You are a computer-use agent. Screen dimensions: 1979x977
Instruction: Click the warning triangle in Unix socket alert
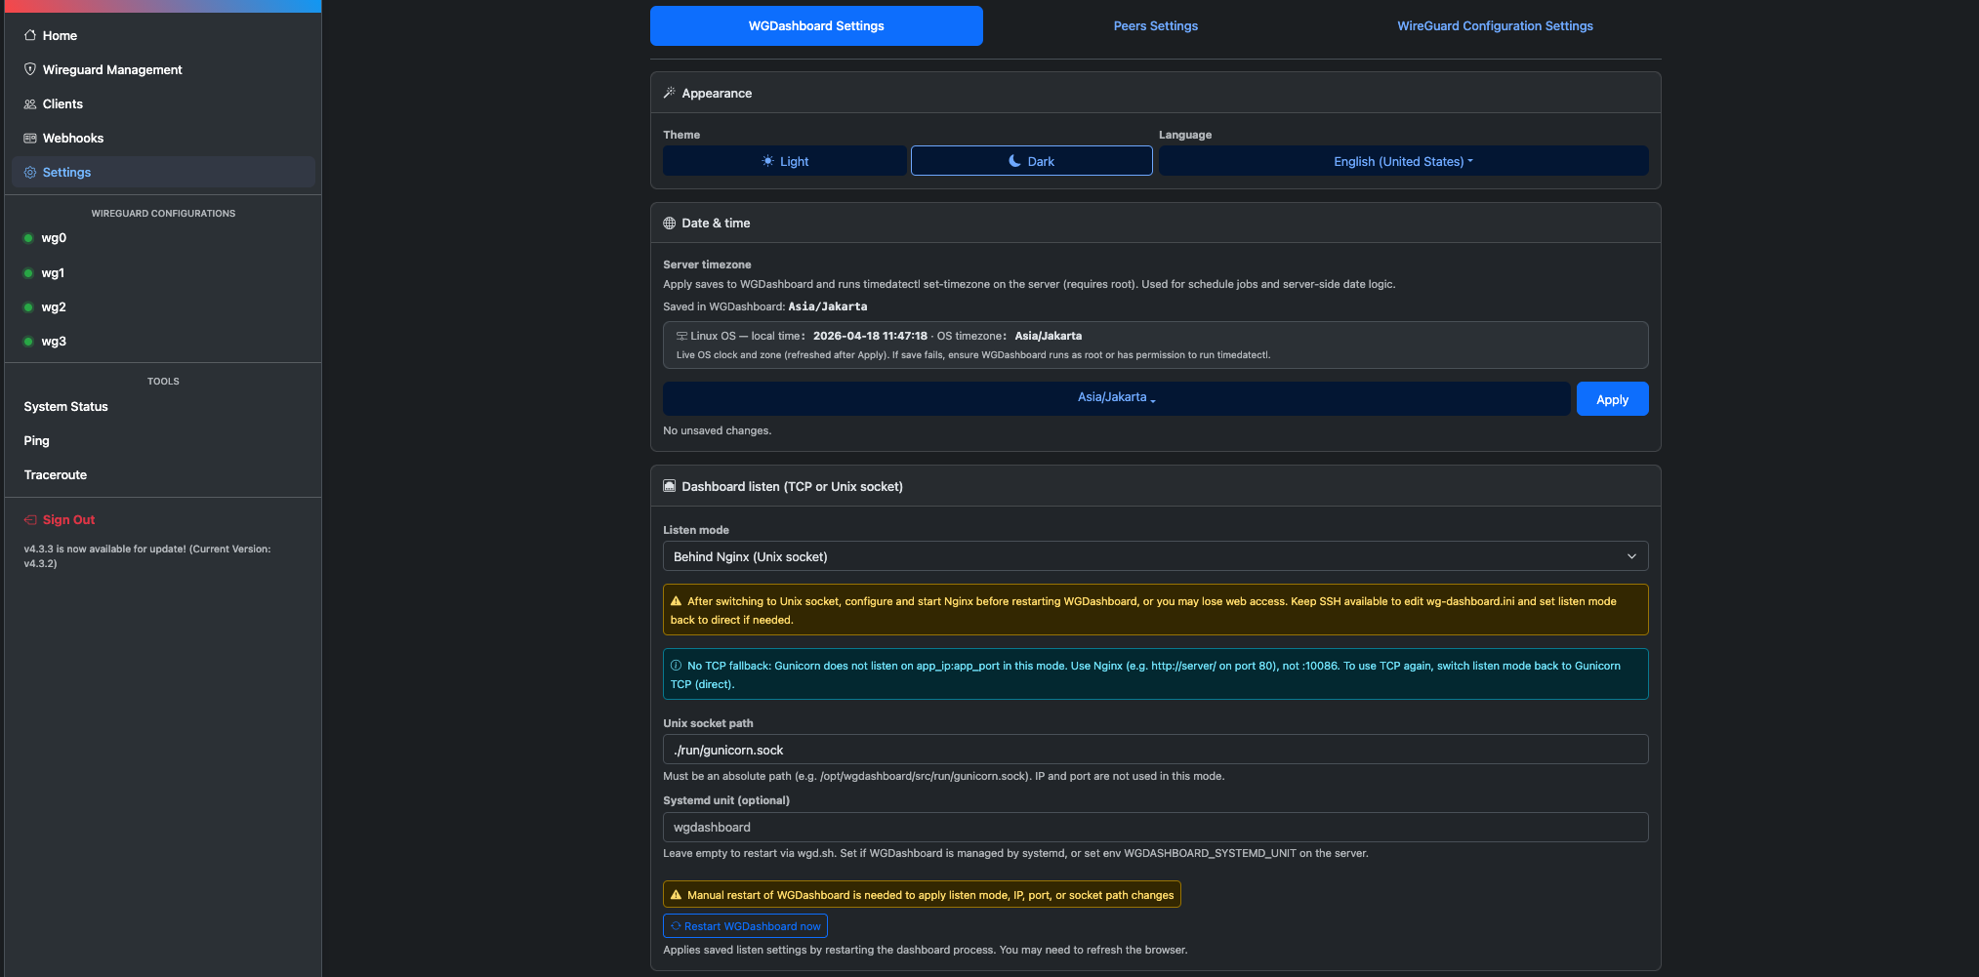coord(676,601)
